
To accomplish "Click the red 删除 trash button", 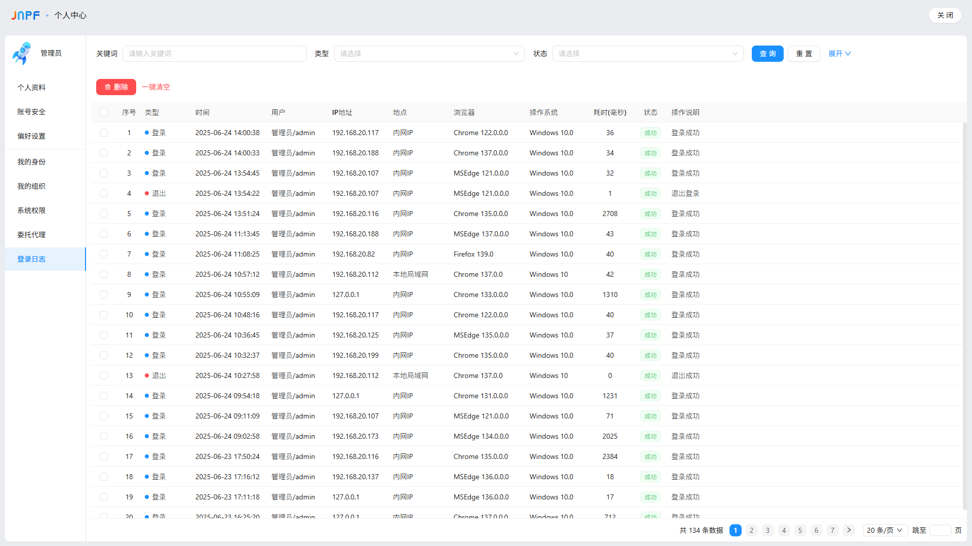I will click(x=116, y=87).
